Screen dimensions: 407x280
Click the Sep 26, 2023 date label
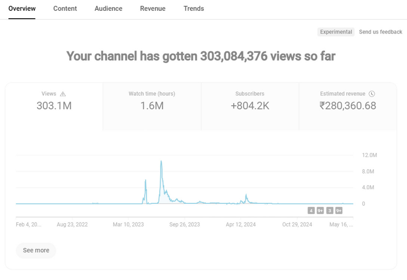(x=184, y=225)
